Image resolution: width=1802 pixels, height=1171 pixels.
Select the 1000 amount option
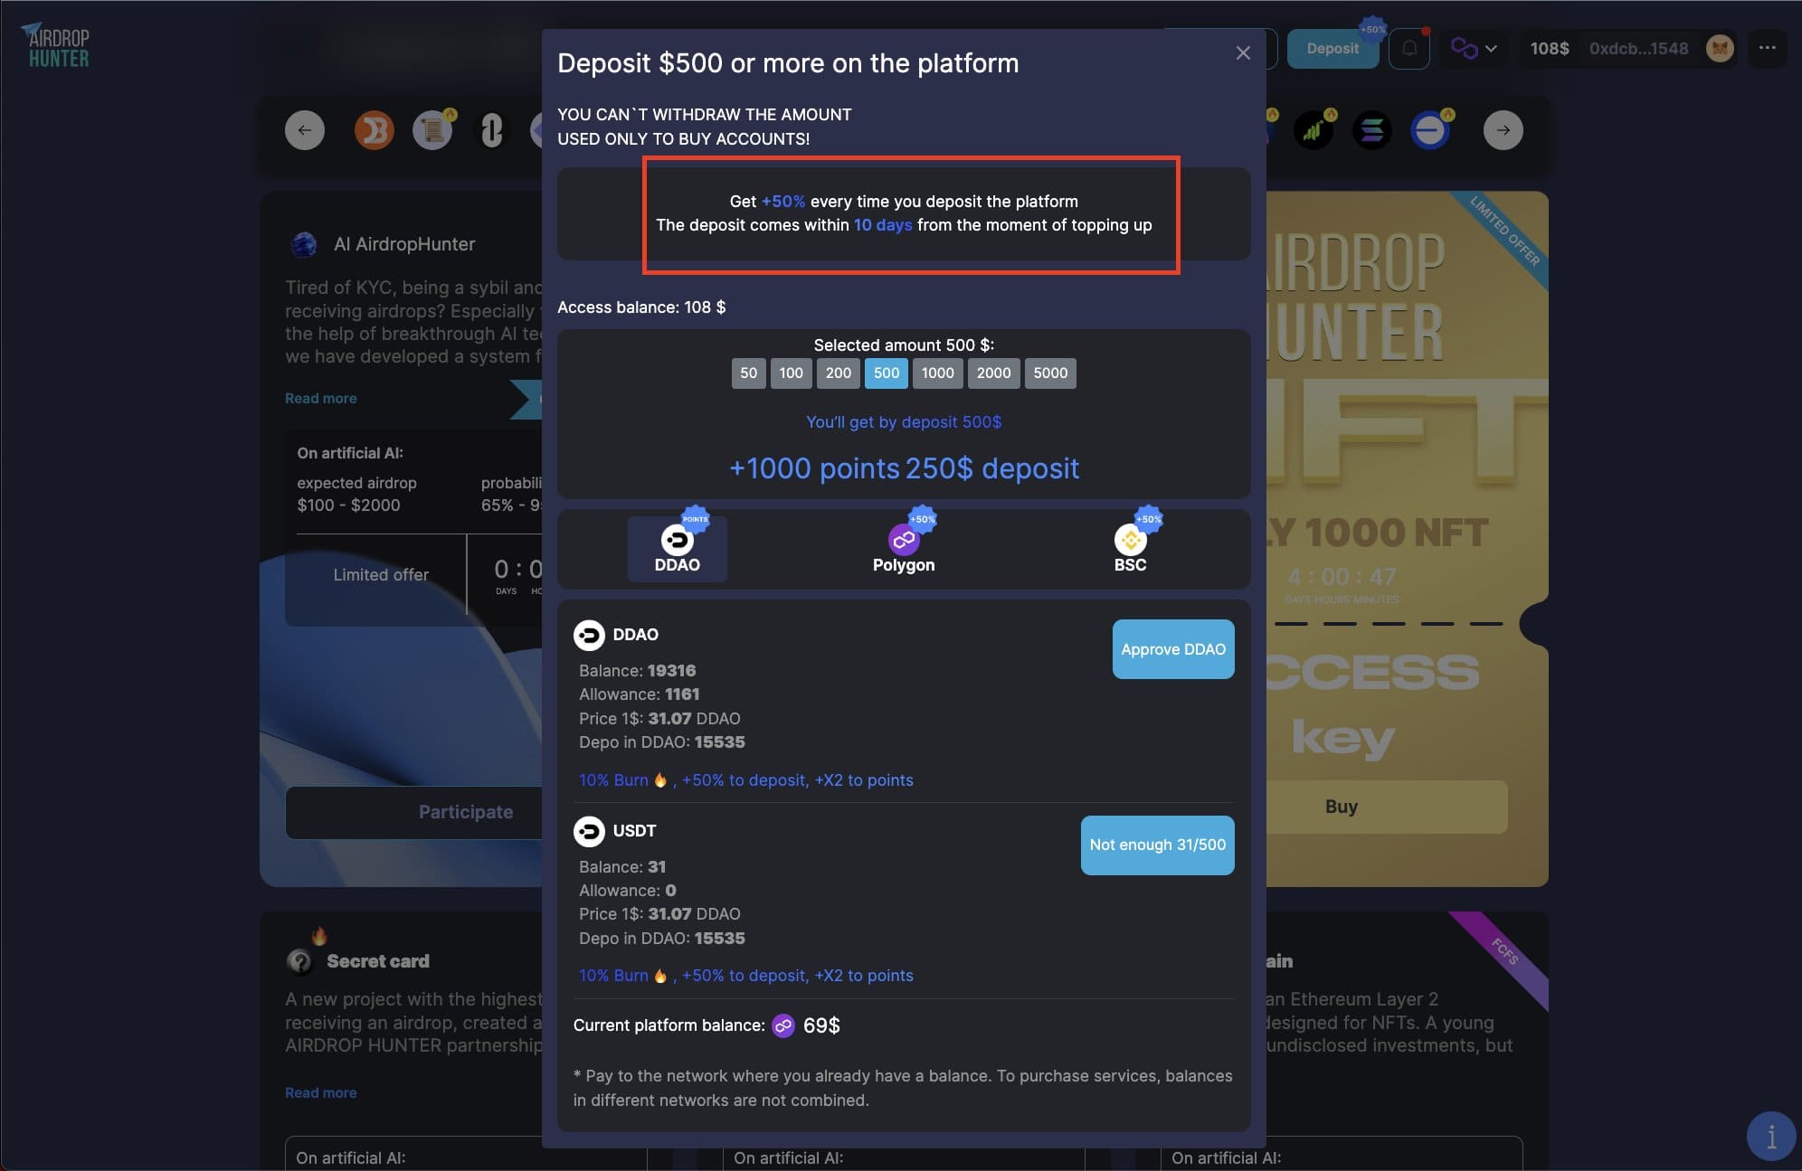(937, 373)
